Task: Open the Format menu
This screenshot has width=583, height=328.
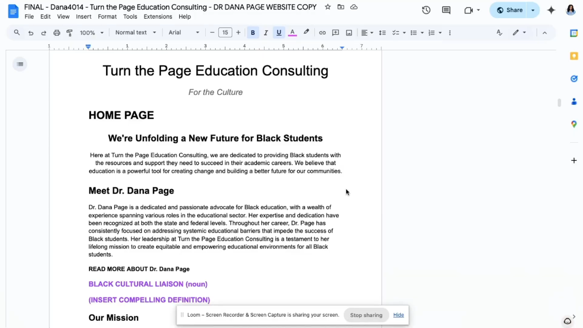Action: point(108,17)
